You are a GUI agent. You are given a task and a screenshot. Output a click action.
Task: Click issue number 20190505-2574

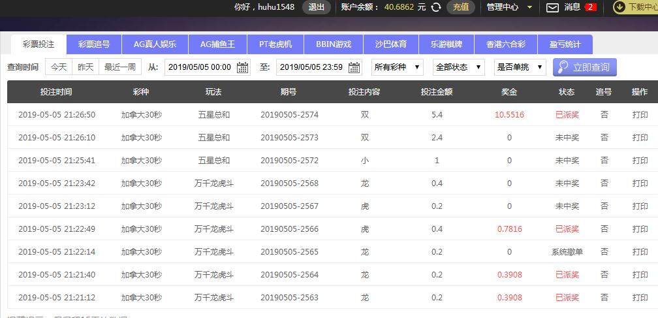[290, 114]
